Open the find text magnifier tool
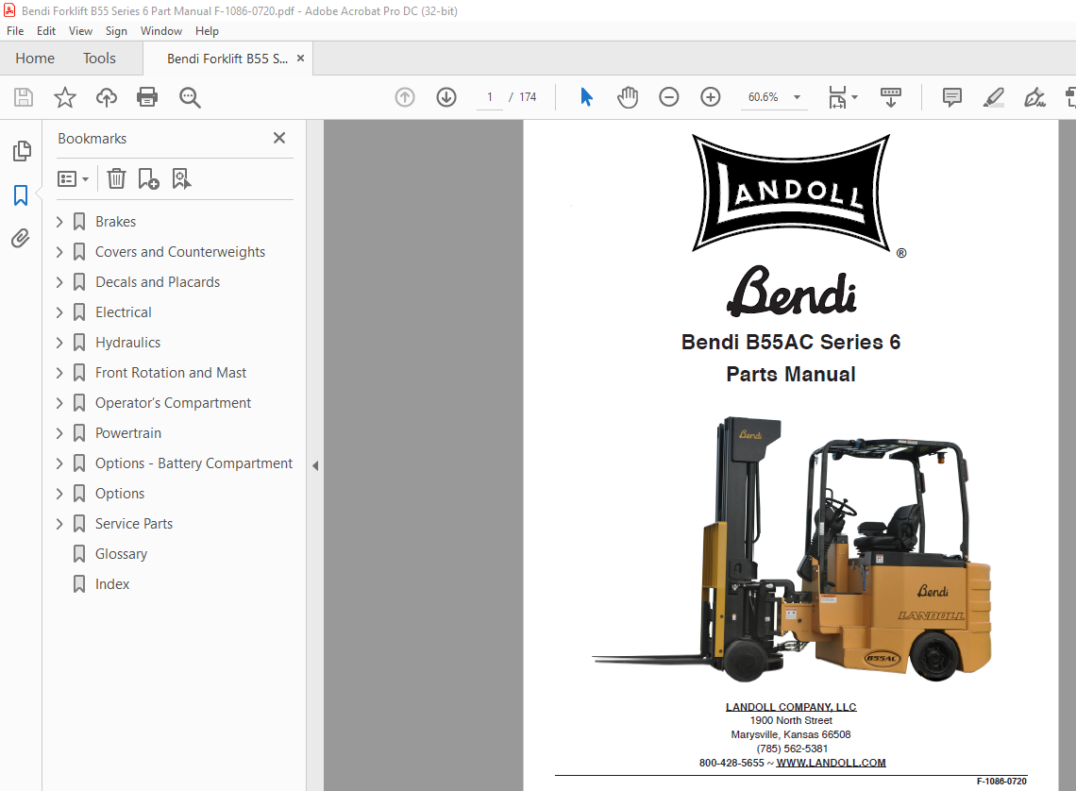This screenshot has width=1076, height=791. pos(190,97)
